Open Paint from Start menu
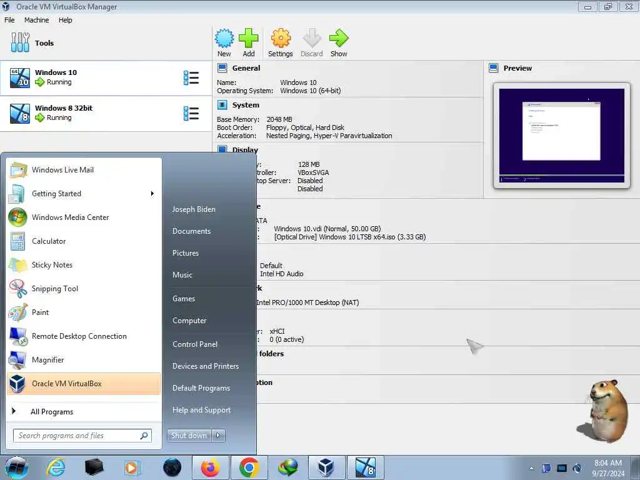The width and height of the screenshot is (640, 480). [x=84, y=312]
